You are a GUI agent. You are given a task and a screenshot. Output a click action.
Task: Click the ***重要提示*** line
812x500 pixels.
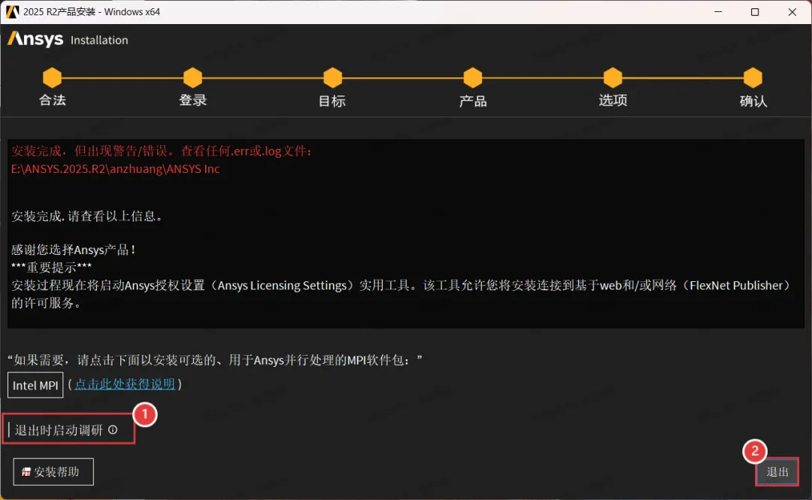click(x=51, y=268)
